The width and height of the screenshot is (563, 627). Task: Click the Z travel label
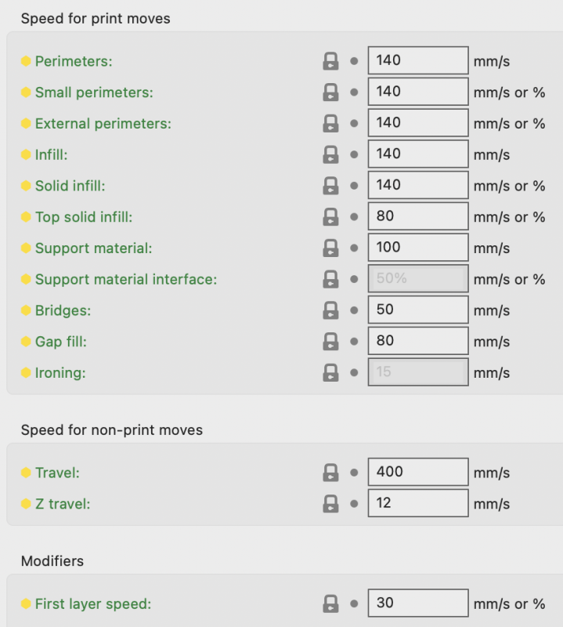tap(63, 504)
